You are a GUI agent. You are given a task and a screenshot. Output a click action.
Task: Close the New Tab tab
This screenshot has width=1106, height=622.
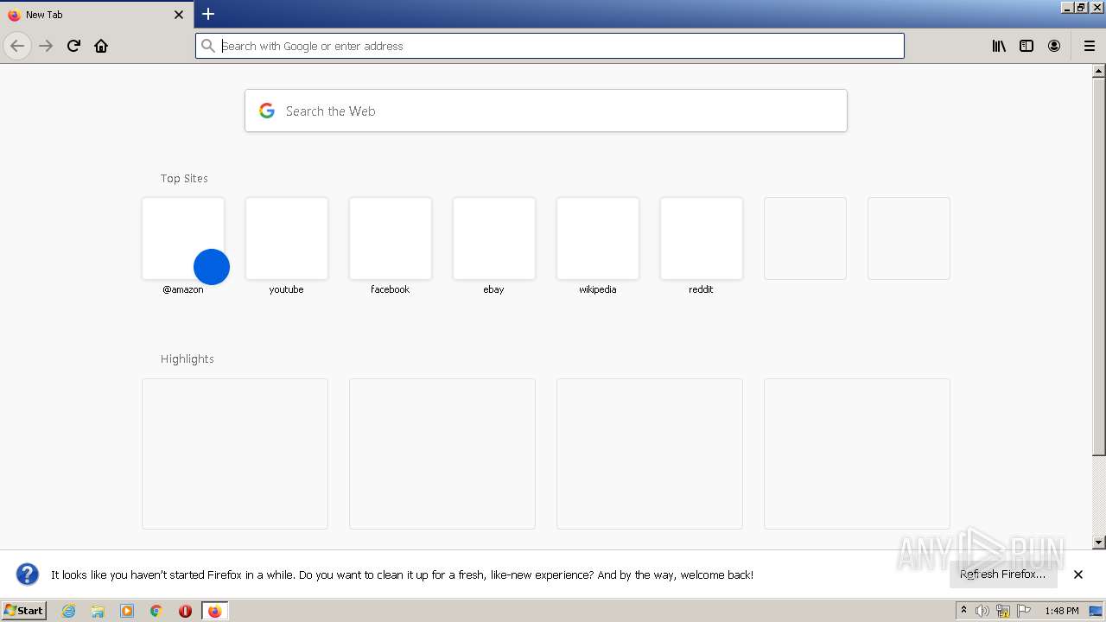click(x=179, y=15)
